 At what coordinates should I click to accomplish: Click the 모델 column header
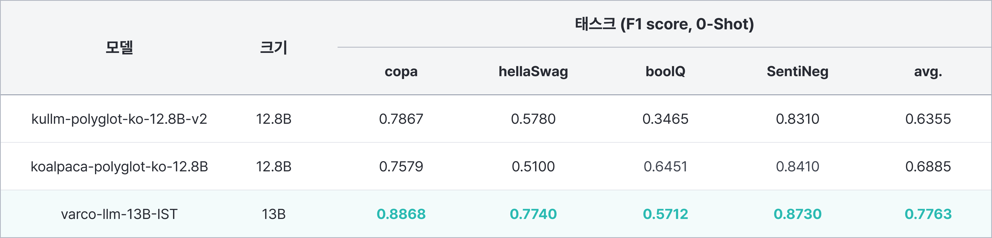(x=119, y=48)
